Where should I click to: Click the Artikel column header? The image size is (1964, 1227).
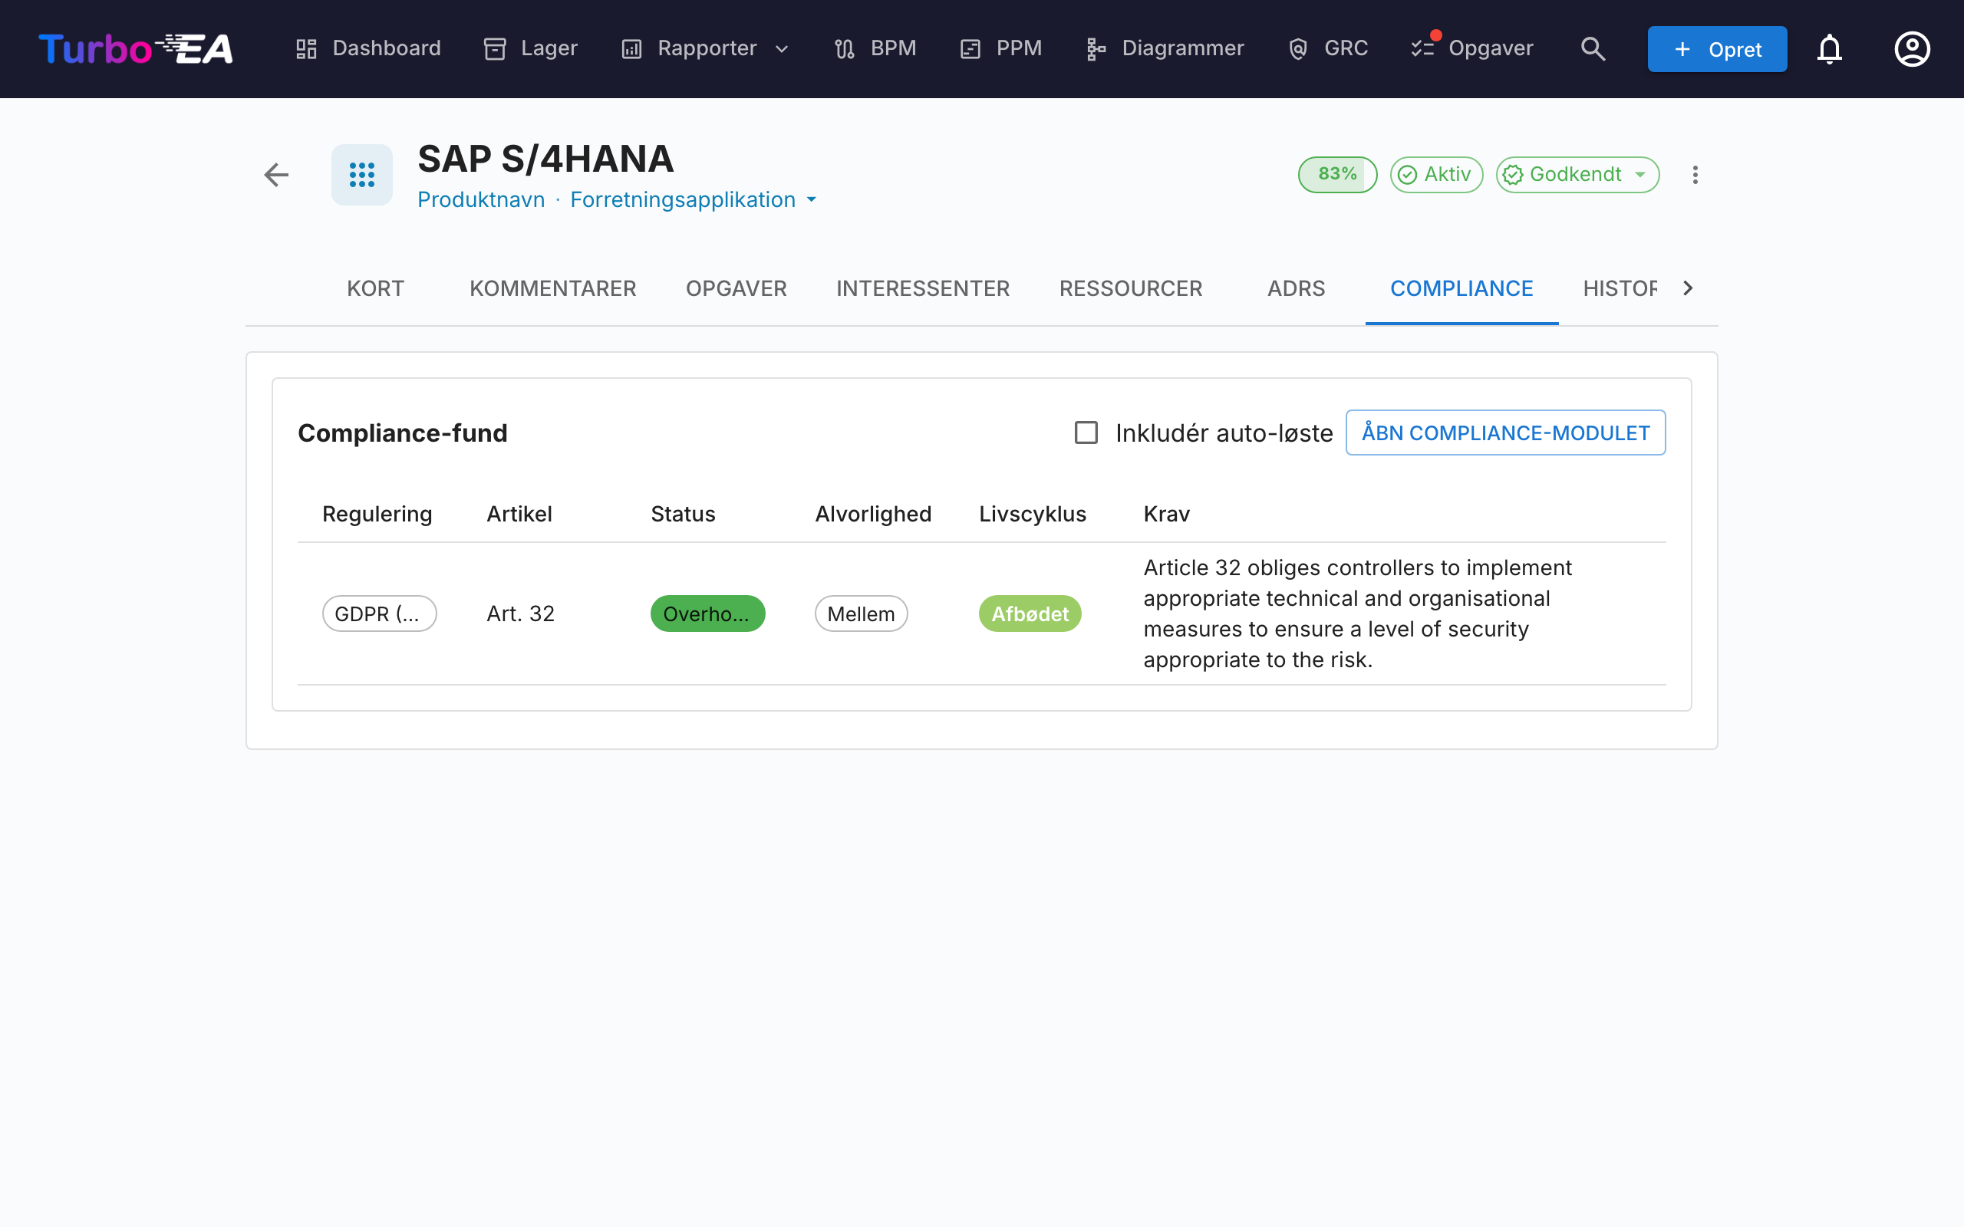(x=519, y=514)
